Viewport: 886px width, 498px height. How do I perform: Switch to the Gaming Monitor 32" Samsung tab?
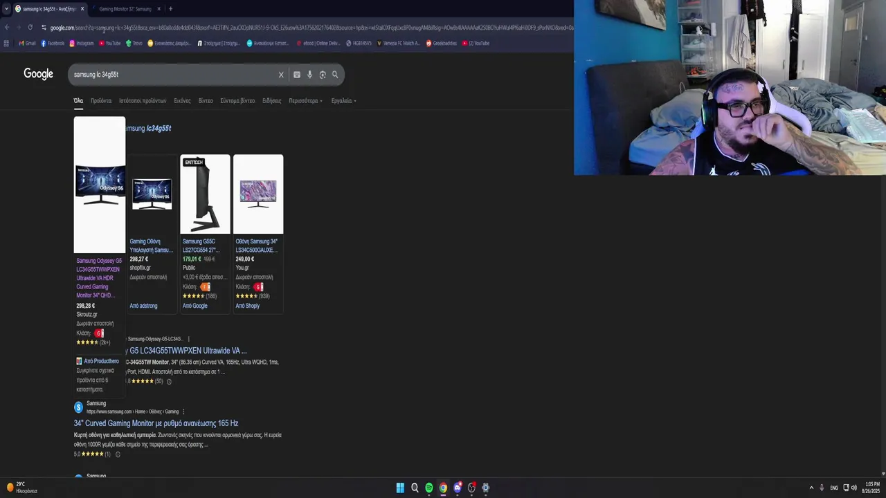[x=125, y=9]
